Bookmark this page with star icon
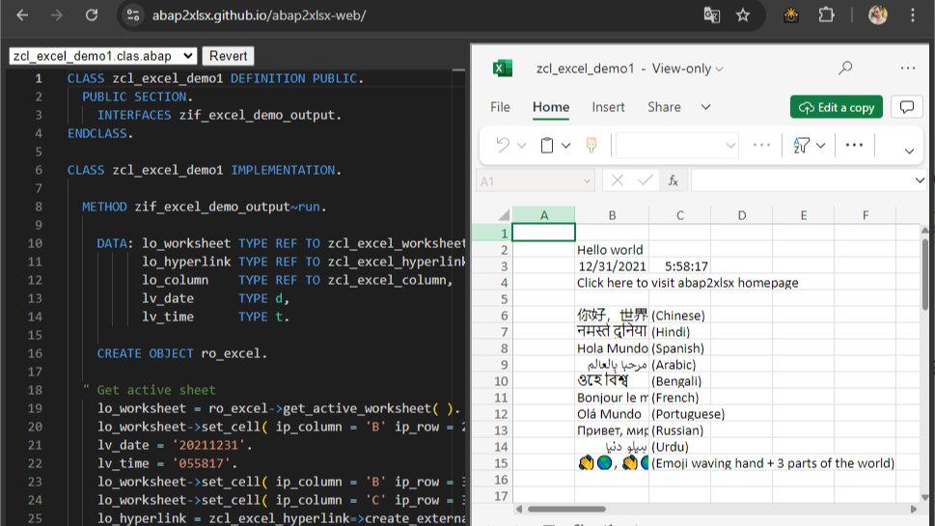 pyautogui.click(x=742, y=14)
